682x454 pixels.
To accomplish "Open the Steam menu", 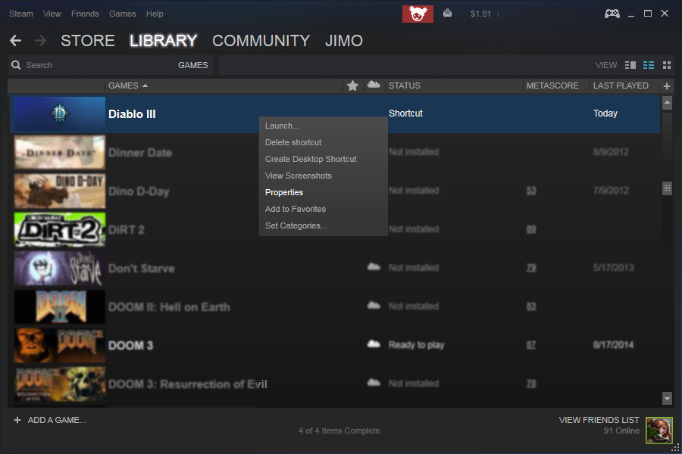I will click(21, 14).
